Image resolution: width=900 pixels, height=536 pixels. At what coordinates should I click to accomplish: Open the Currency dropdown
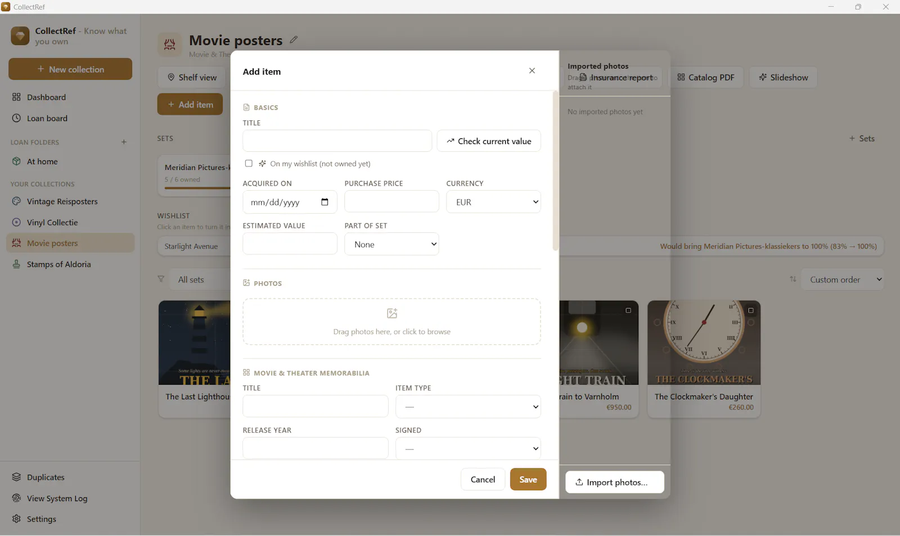point(493,202)
